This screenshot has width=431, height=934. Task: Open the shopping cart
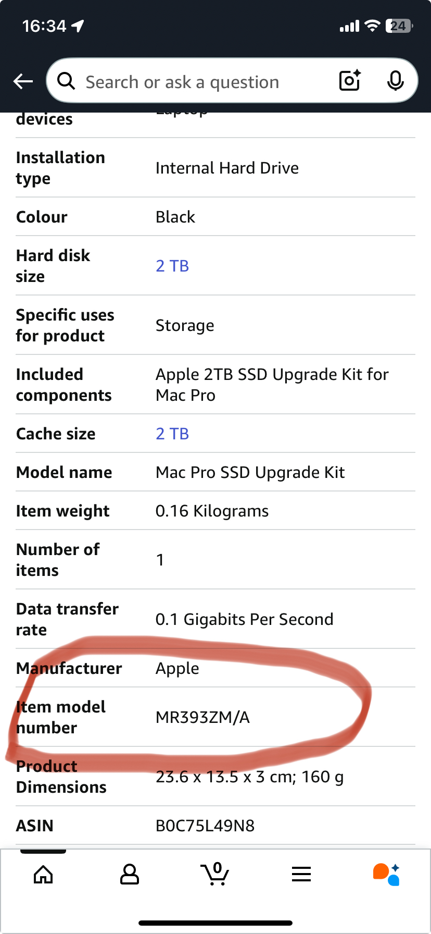215,874
